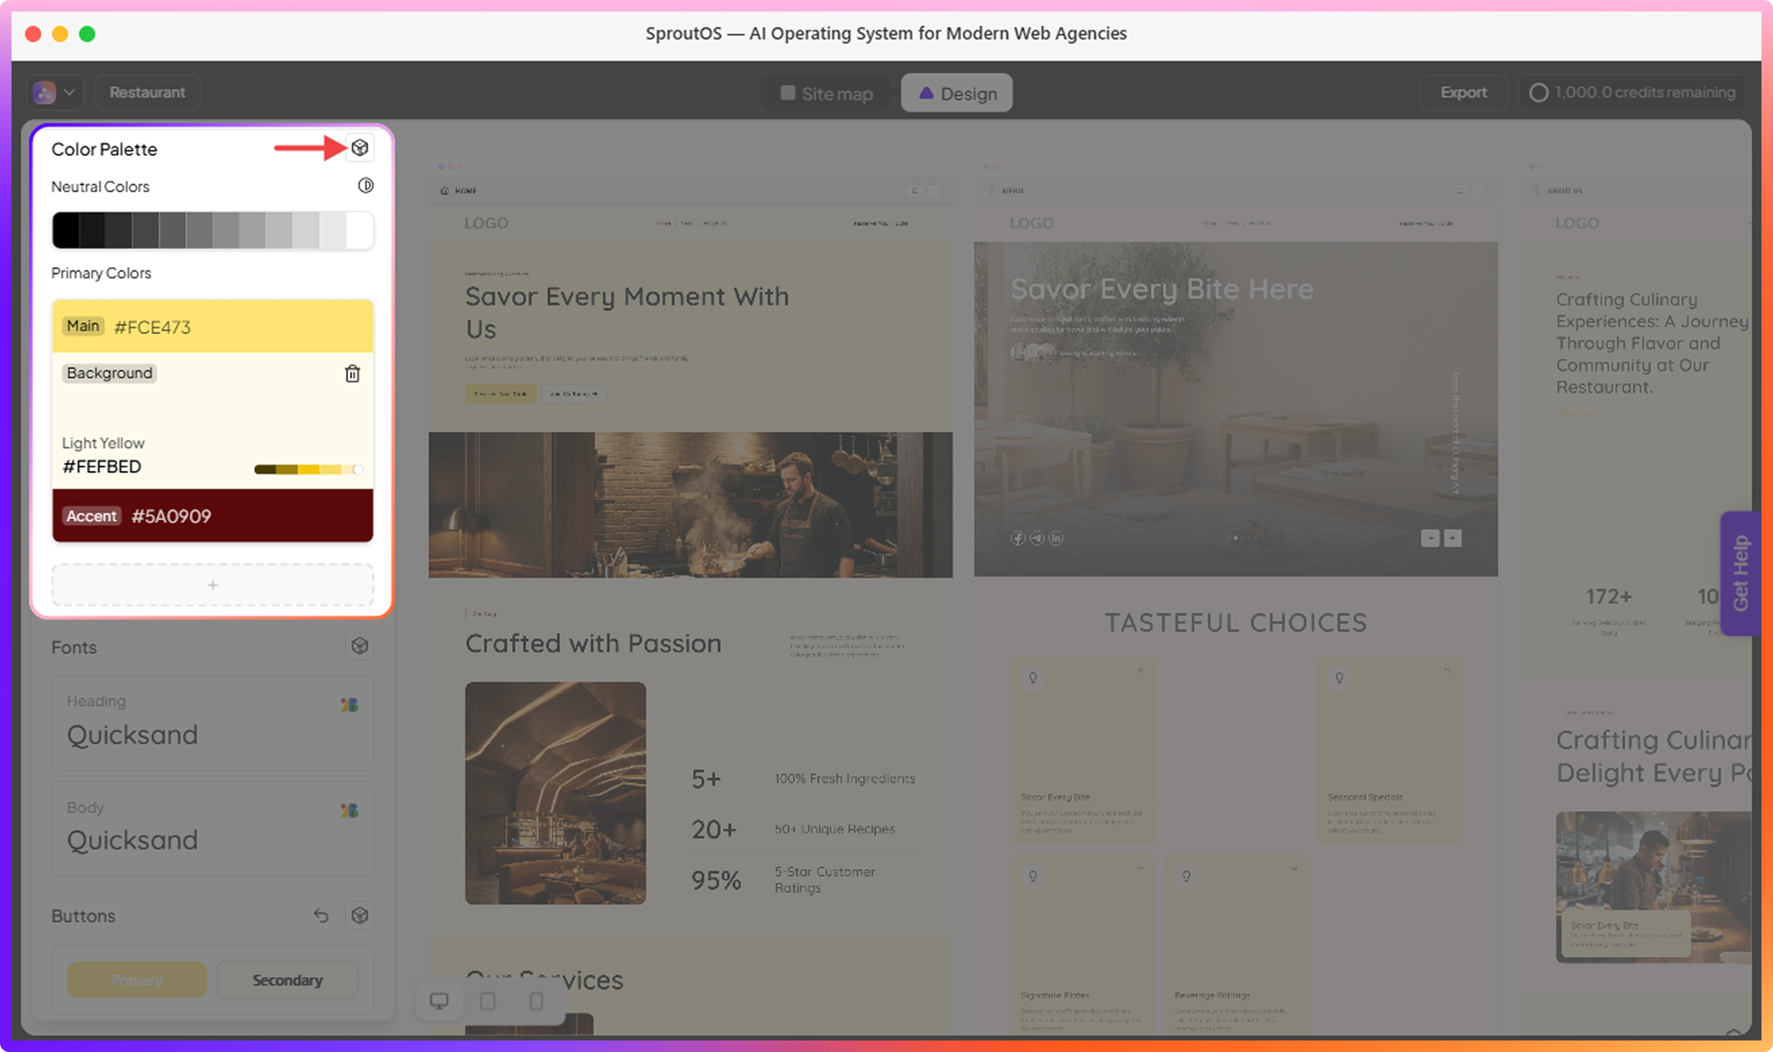Click the 95% customer ratings stat
The width and height of the screenshot is (1773, 1052).
tap(716, 880)
